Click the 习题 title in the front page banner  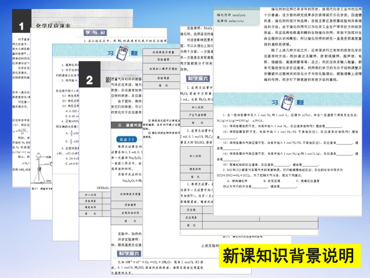pyautogui.click(x=287, y=102)
